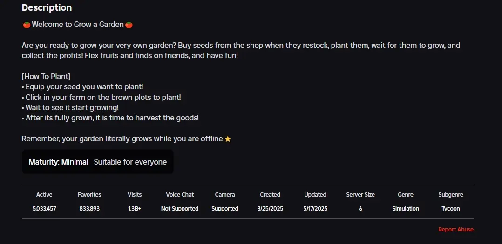Screen dimensions: 502x244
Task: Click the [How To Plant] heading text
Action: (x=46, y=77)
